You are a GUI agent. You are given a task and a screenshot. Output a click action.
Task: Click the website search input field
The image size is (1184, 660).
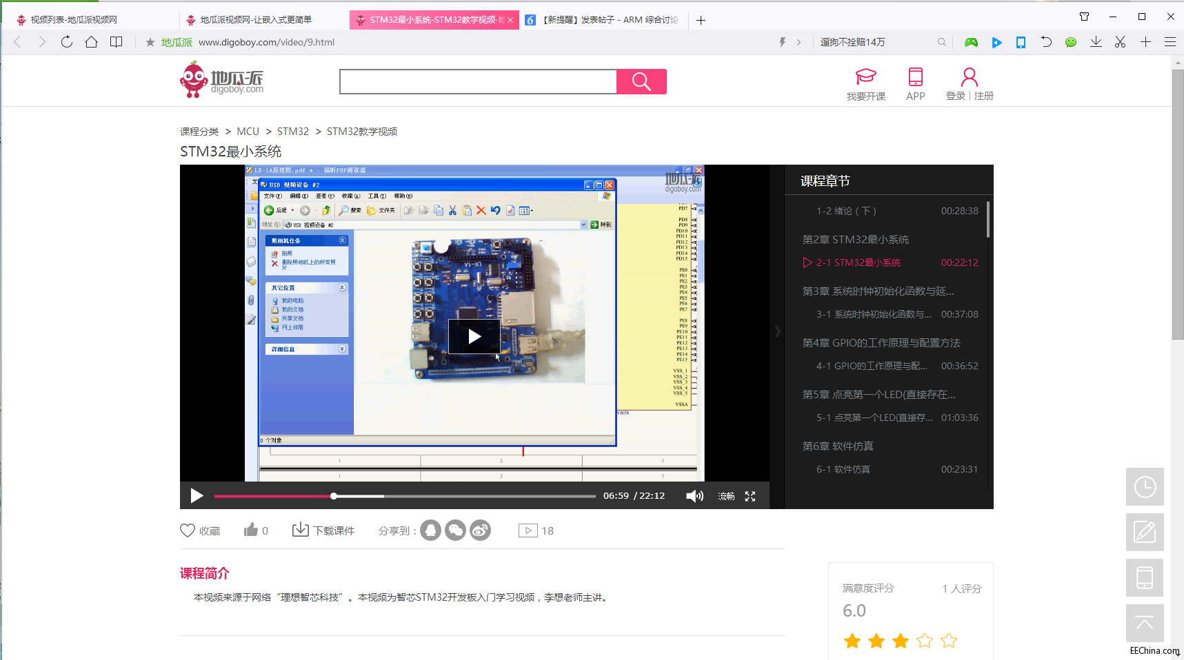click(x=477, y=81)
